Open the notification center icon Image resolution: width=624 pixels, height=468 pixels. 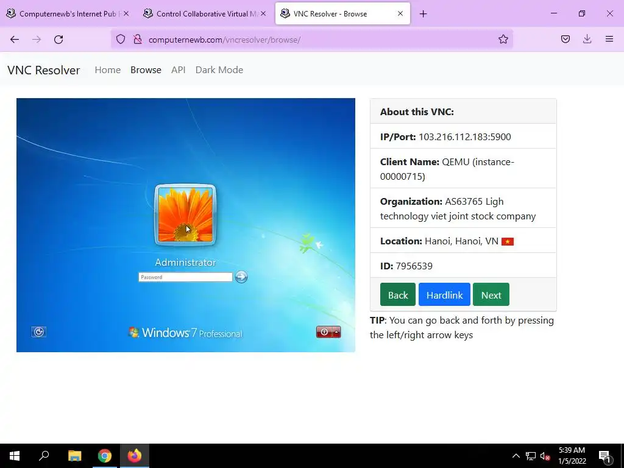(x=604, y=456)
